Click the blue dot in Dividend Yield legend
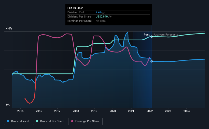 click(8, 121)
